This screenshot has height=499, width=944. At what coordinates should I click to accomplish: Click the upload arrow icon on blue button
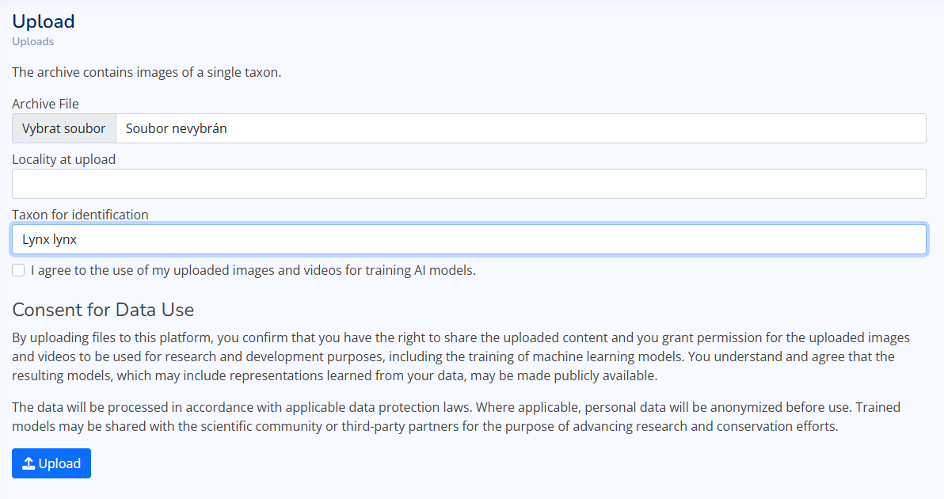pos(29,463)
